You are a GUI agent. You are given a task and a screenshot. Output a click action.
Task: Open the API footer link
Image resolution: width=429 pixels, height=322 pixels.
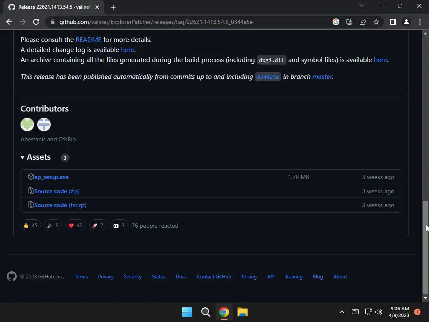pyautogui.click(x=271, y=277)
